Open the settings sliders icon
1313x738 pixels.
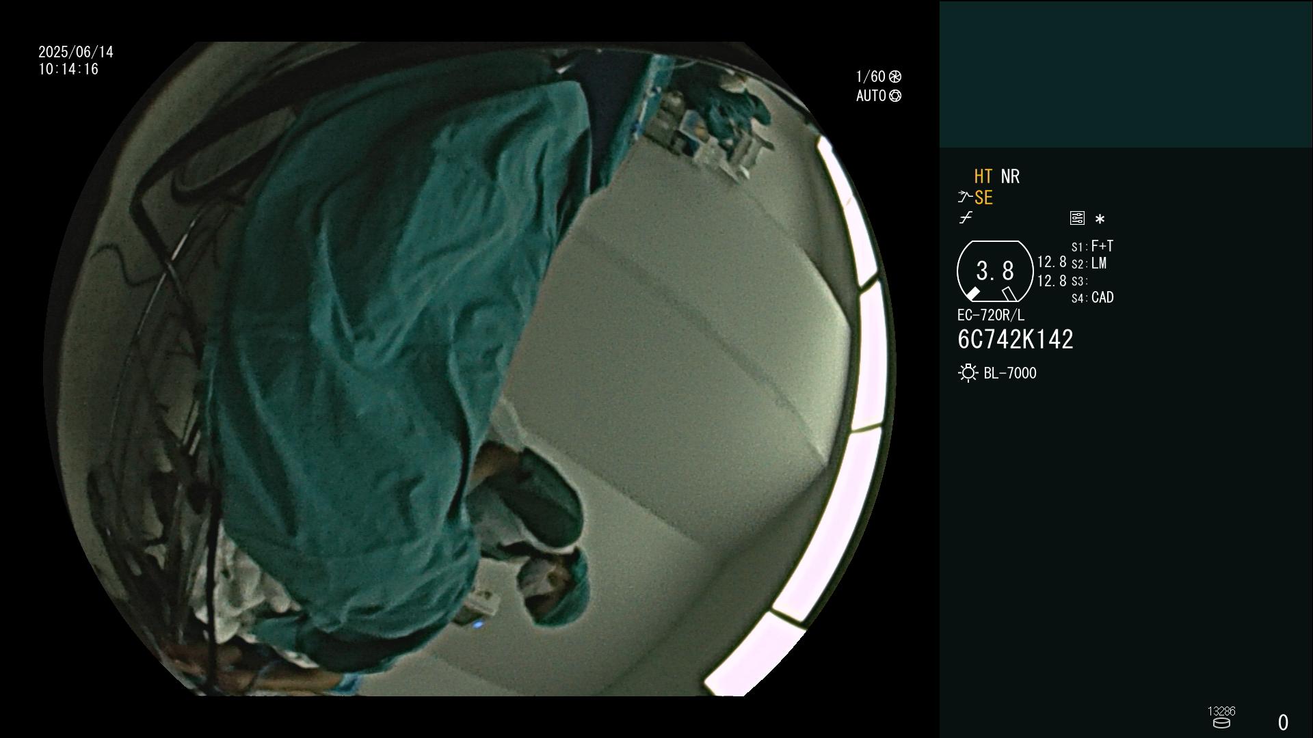pyautogui.click(x=1077, y=218)
